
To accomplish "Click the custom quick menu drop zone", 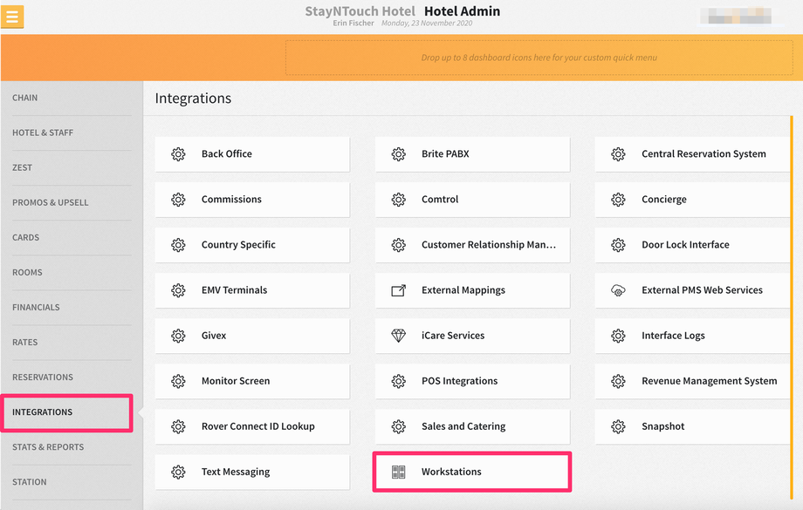I will 539,58.
